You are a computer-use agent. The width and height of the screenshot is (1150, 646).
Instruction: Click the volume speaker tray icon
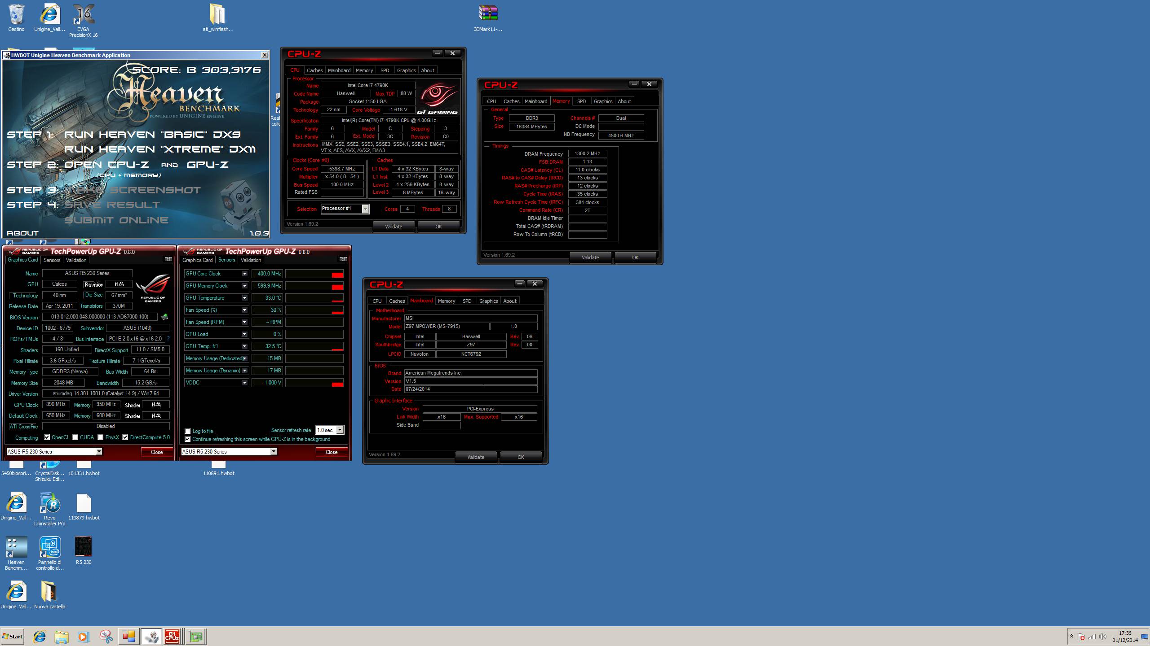click(1103, 637)
